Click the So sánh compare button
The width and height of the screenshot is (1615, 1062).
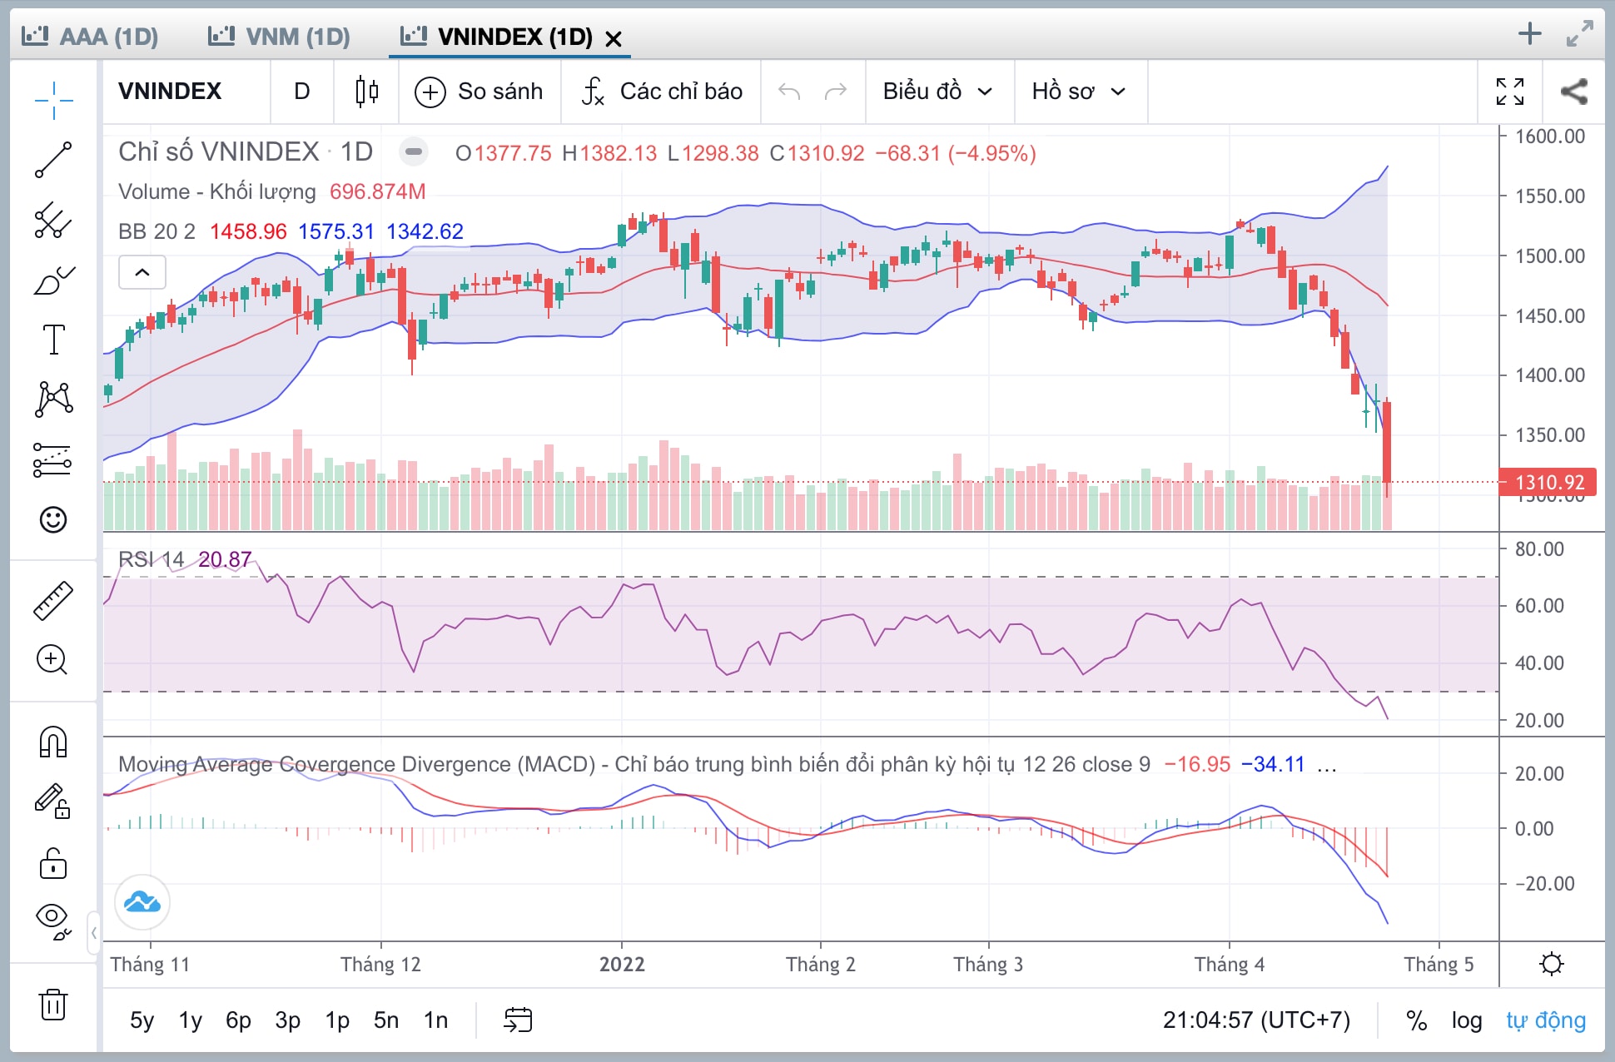coord(480,92)
